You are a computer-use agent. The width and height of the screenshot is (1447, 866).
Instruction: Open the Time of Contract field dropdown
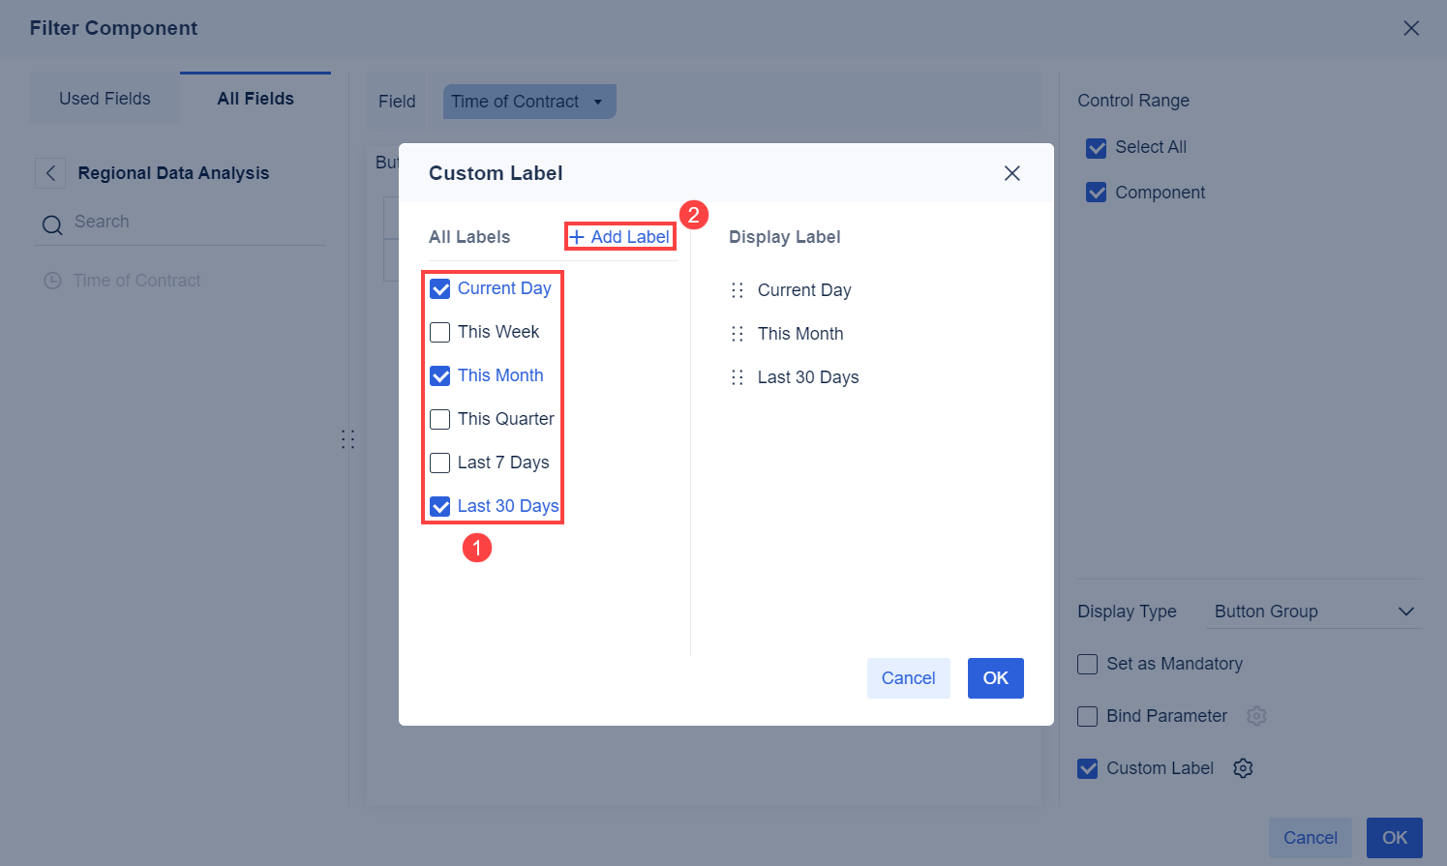pos(528,101)
